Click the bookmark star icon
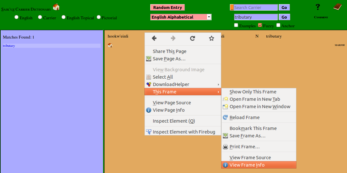Image resolution: width=347 pixels, height=173 pixels. click(x=212, y=39)
